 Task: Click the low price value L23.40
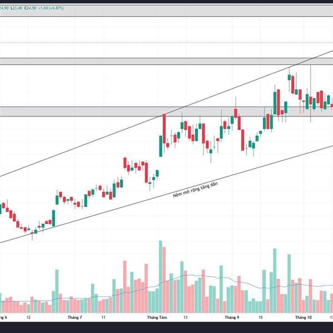(x=16, y=8)
